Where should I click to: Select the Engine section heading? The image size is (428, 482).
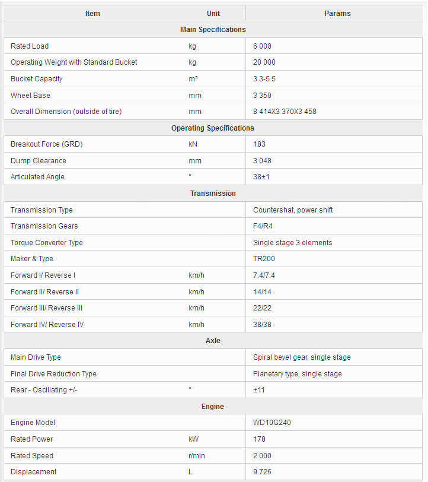(213, 407)
